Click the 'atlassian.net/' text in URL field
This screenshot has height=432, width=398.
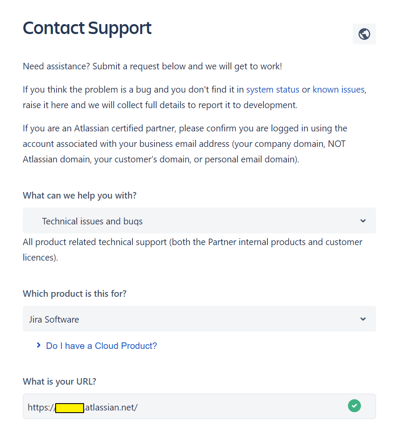(x=112, y=407)
